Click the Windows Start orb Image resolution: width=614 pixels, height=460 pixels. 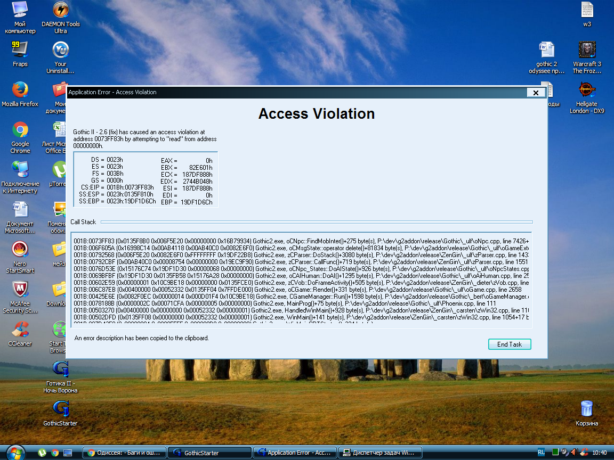[x=16, y=453]
